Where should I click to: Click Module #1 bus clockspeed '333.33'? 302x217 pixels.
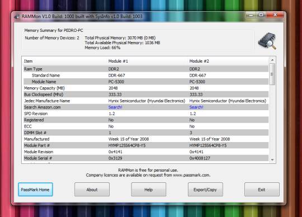[x=115, y=95]
